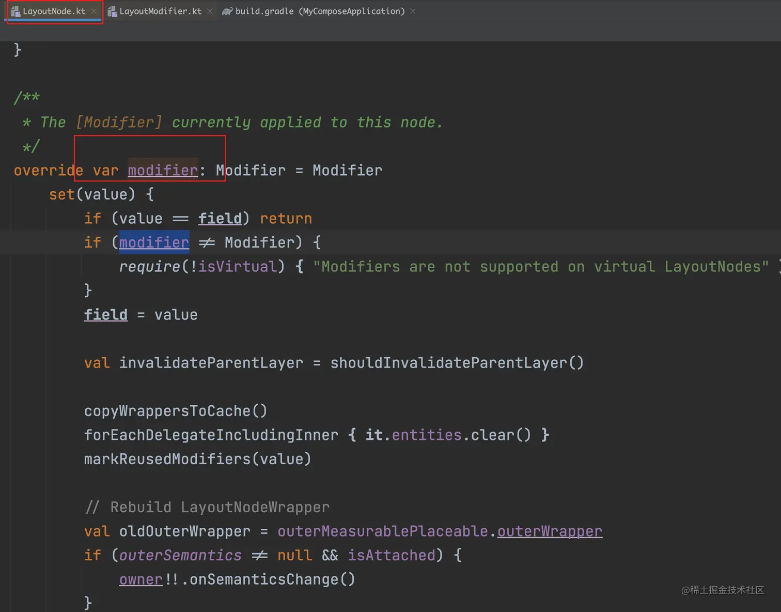This screenshot has width=781, height=612.
Task: Click 'outerMeasurablePlaceable' reference
Action: click(x=383, y=531)
